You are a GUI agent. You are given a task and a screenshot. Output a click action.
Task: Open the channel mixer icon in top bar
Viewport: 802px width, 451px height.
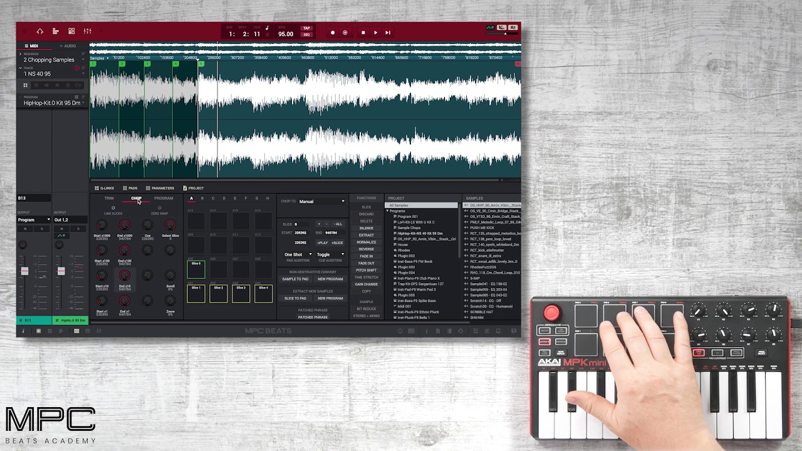pyautogui.click(x=88, y=31)
